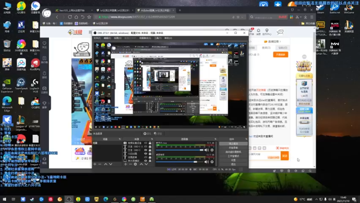Open OBS 场景集合(S) menu
The image size is (360, 203).
point(145,38)
